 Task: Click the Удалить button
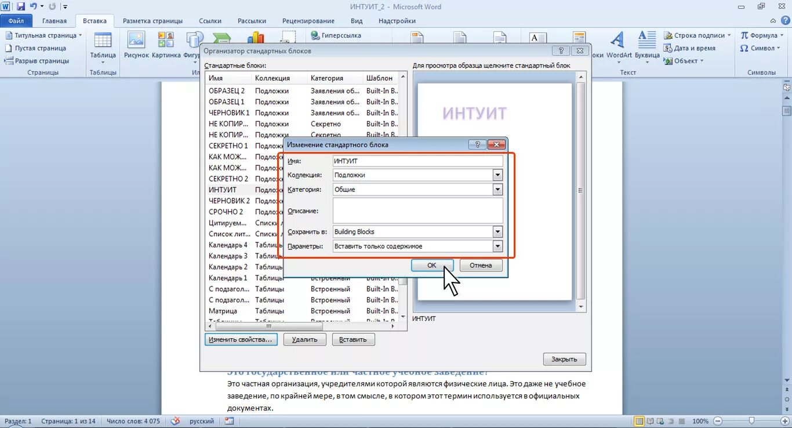point(304,339)
